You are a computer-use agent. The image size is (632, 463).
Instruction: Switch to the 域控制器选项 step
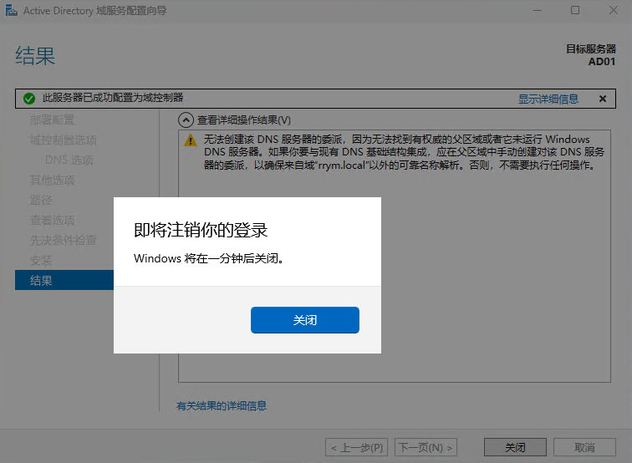[x=64, y=140]
